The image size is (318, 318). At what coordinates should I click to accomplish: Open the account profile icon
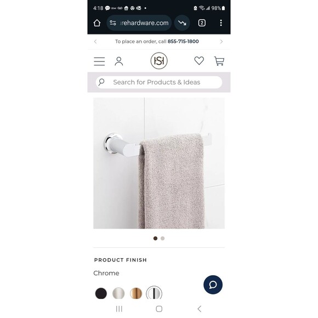[x=118, y=61]
